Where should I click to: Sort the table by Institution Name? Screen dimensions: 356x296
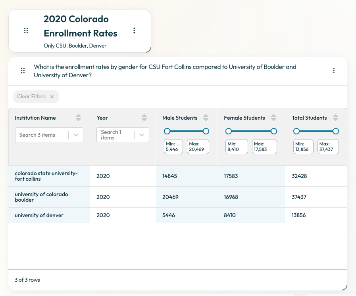point(78,118)
